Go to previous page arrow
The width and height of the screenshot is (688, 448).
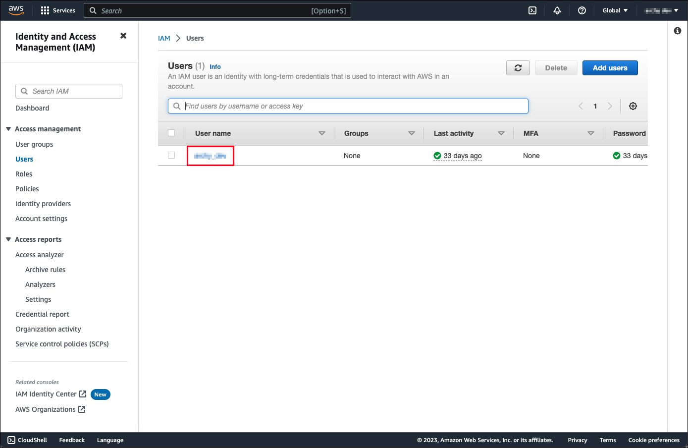(581, 106)
